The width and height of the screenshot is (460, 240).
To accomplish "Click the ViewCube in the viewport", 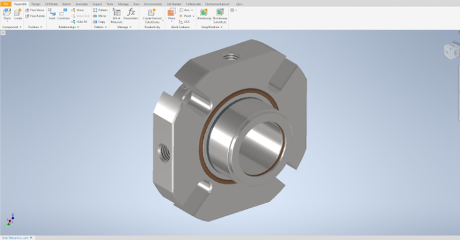I will point(451,51).
